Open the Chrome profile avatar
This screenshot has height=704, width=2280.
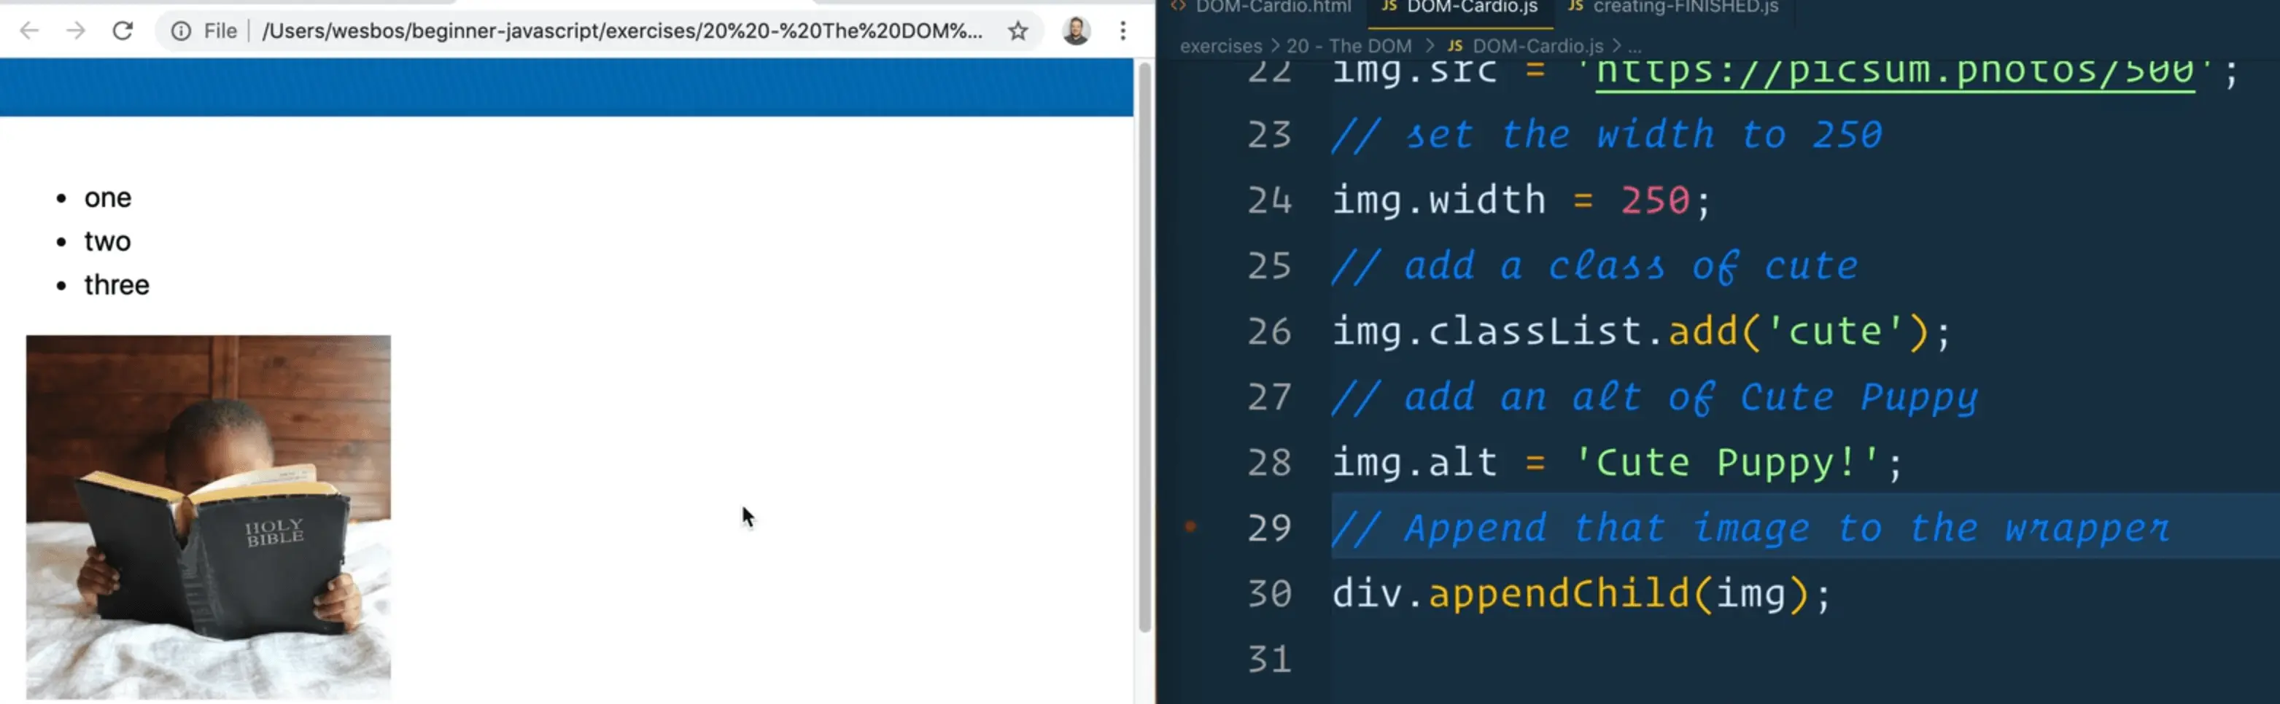click(x=1075, y=31)
